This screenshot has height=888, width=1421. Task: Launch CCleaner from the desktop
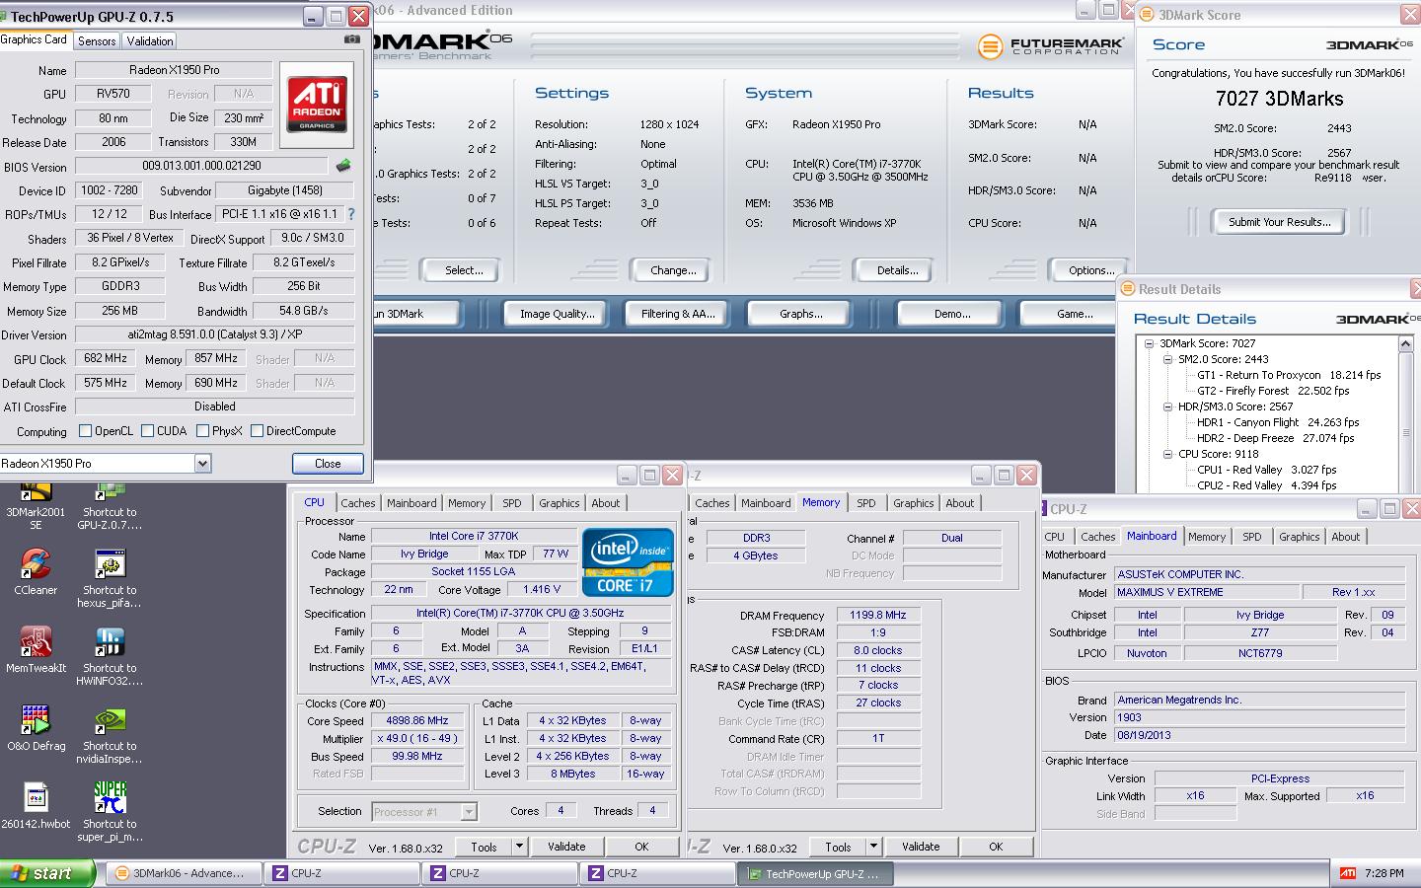(x=36, y=571)
